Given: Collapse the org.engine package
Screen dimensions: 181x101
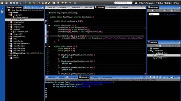Looking at the screenshot, I should 9,15.
